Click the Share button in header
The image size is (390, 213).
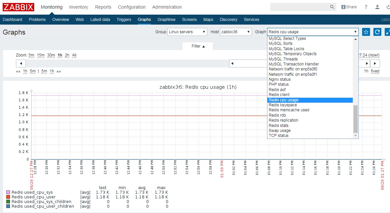[x=349, y=7]
